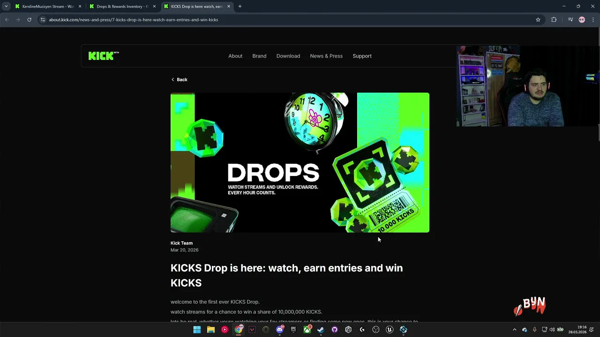Open the Support nav link
This screenshot has width=600, height=337.
(362, 56)
